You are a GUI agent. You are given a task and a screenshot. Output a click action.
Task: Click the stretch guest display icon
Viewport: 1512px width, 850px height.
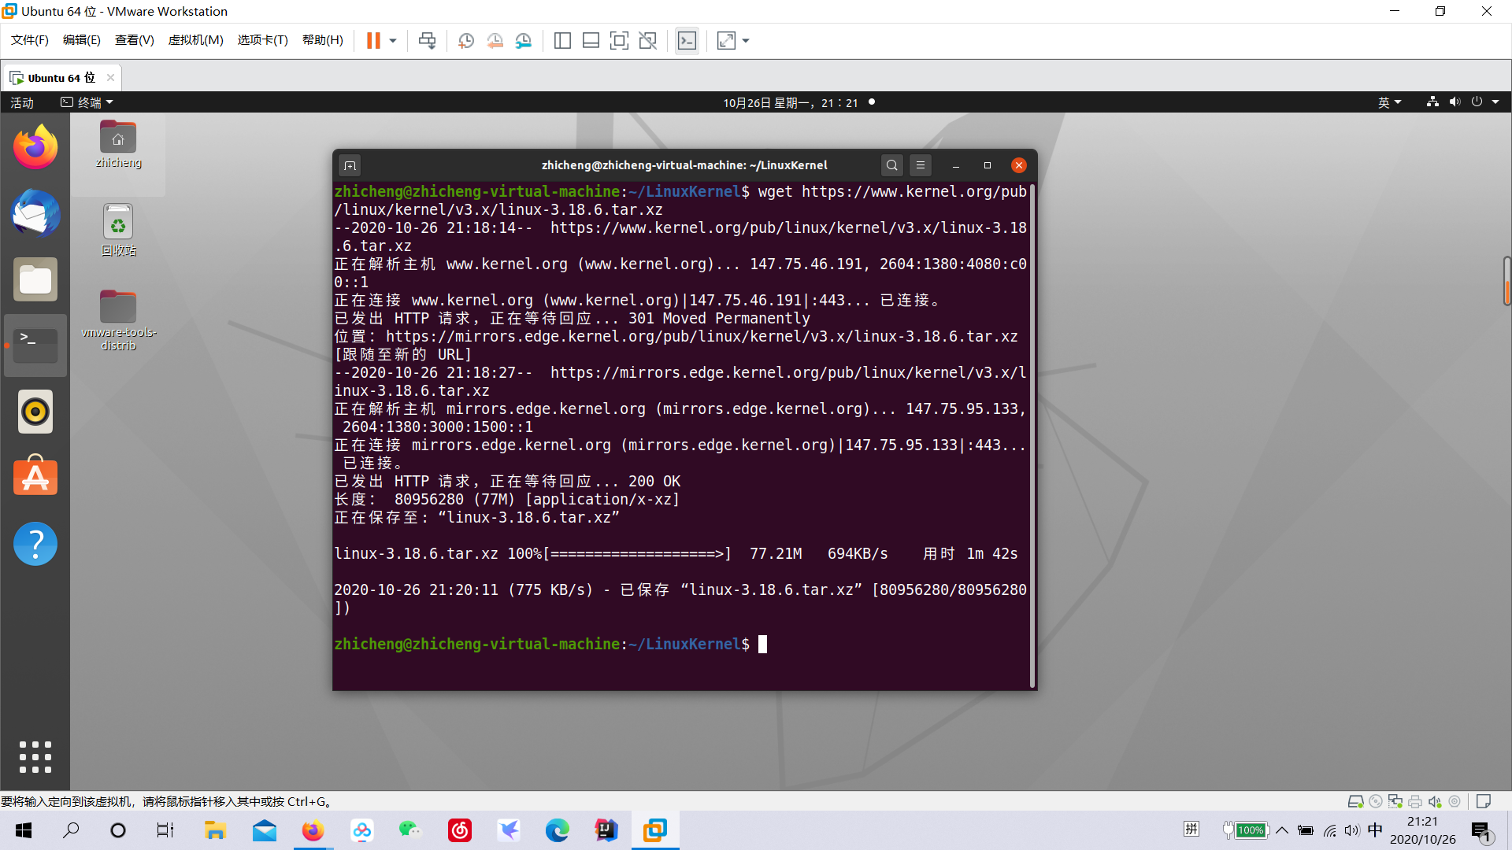[x=726, y=40]
